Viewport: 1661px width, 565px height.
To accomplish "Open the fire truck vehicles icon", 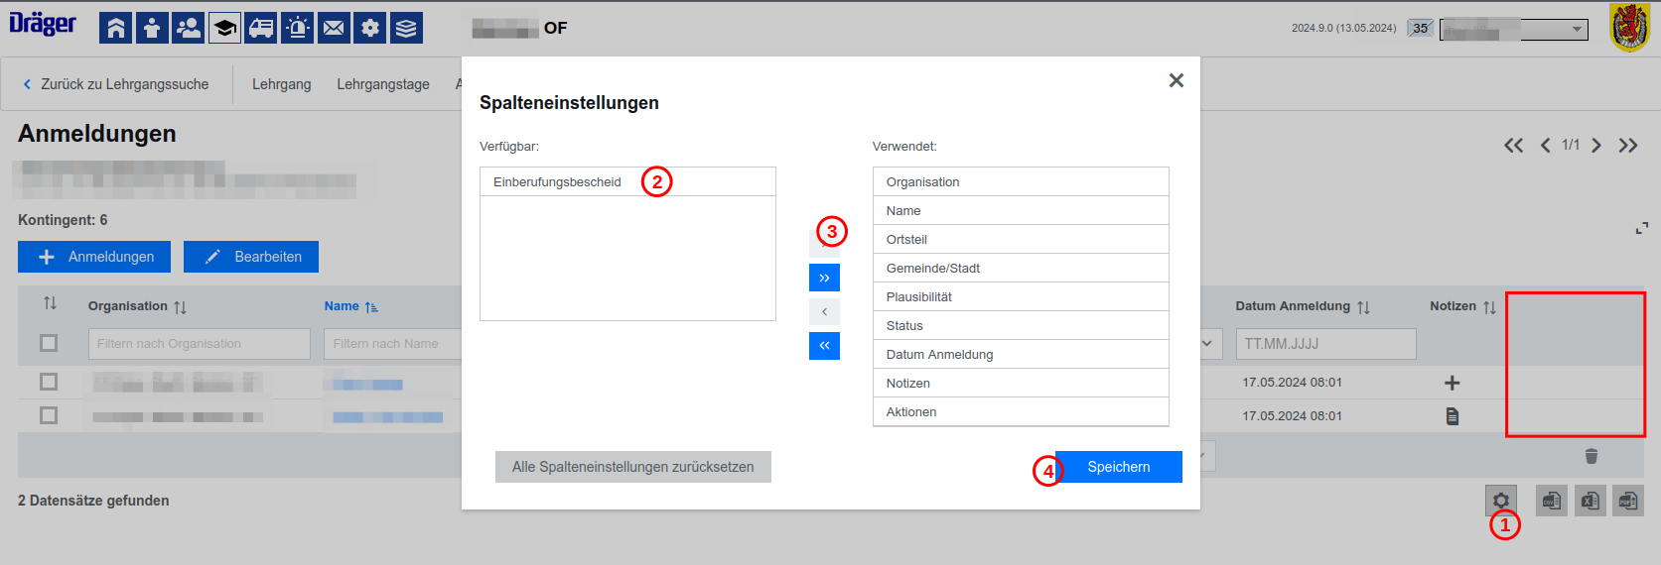I will (261, 28).
